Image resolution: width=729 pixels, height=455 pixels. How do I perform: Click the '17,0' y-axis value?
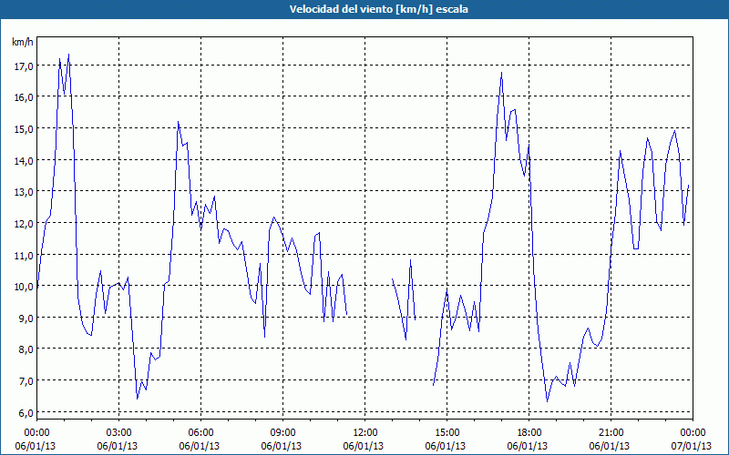tap(24, 66)
